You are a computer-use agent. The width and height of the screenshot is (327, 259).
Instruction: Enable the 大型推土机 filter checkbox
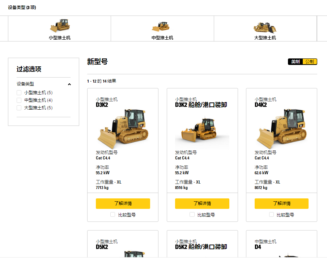pos(19,108)
